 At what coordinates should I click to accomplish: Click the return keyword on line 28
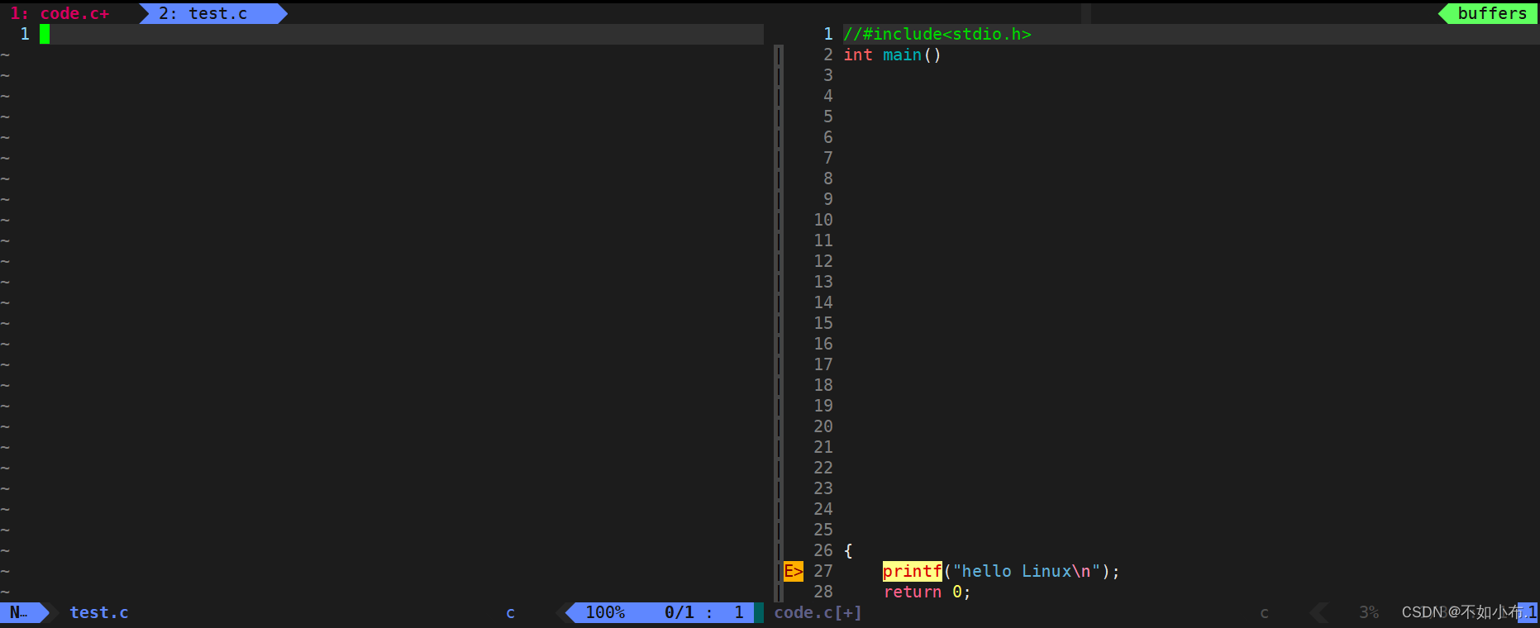913,592
